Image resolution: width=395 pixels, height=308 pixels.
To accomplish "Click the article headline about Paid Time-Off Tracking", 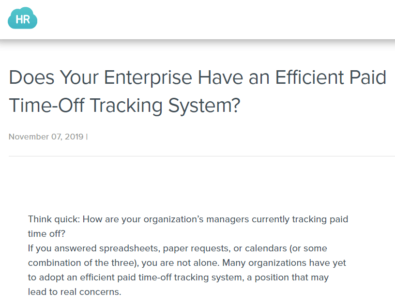I will (197, 92).
